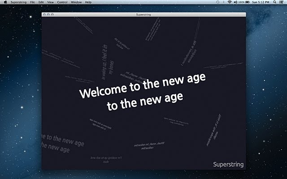Click the Superstring logo in the window corner

click(228, 164)
